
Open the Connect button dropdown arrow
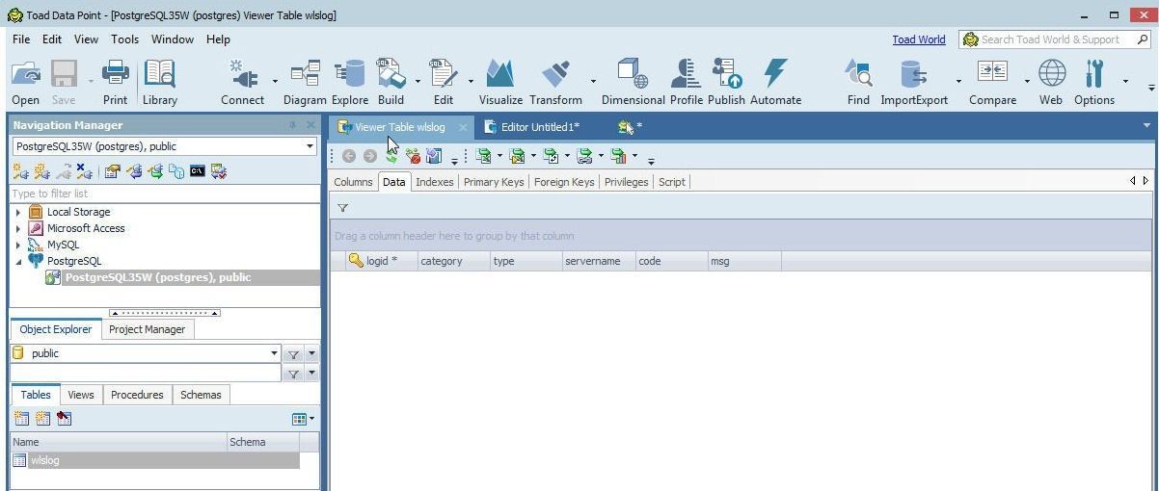[x=275, y=82]
